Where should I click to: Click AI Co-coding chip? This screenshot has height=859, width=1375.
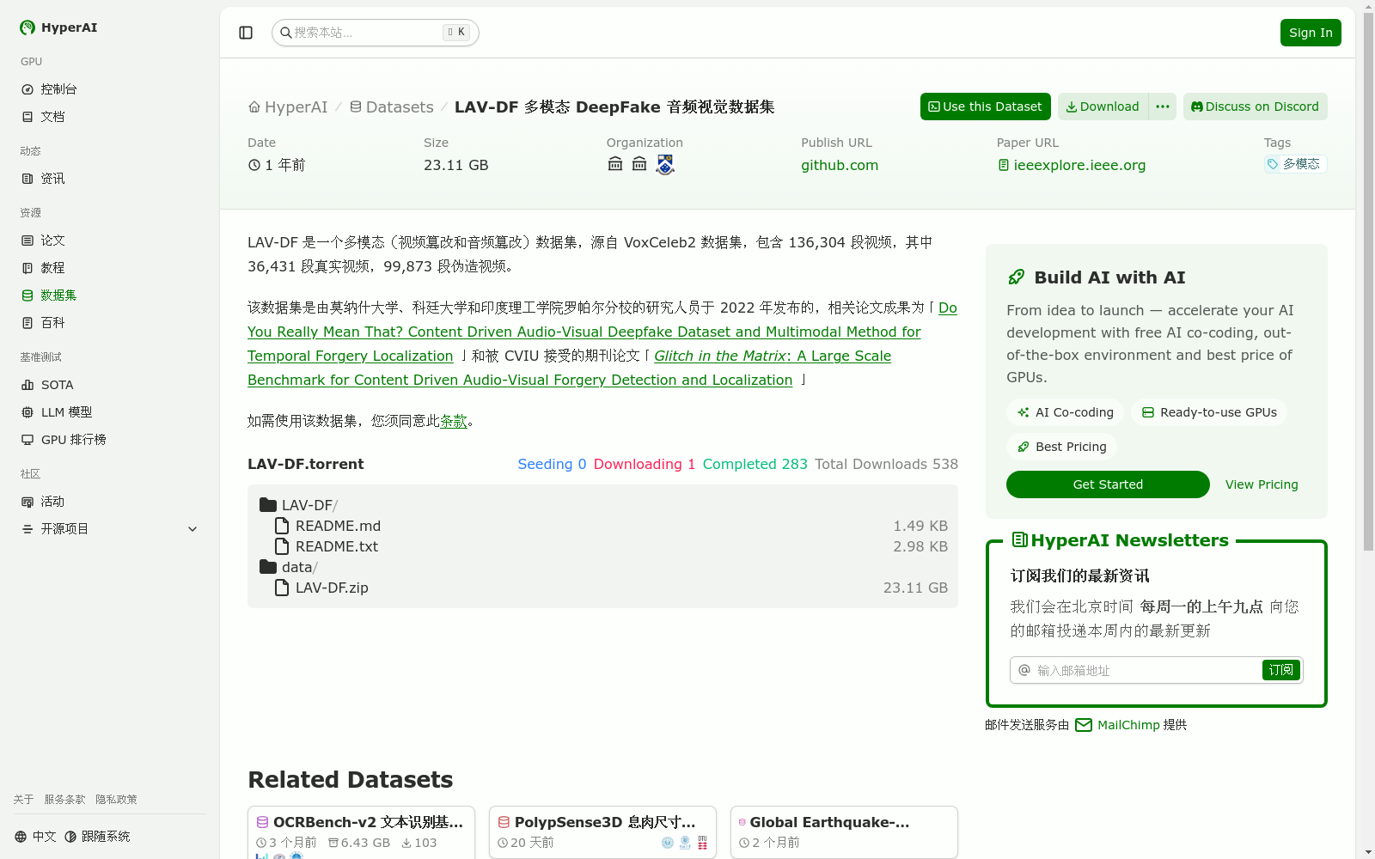[x=1065, y=412]
